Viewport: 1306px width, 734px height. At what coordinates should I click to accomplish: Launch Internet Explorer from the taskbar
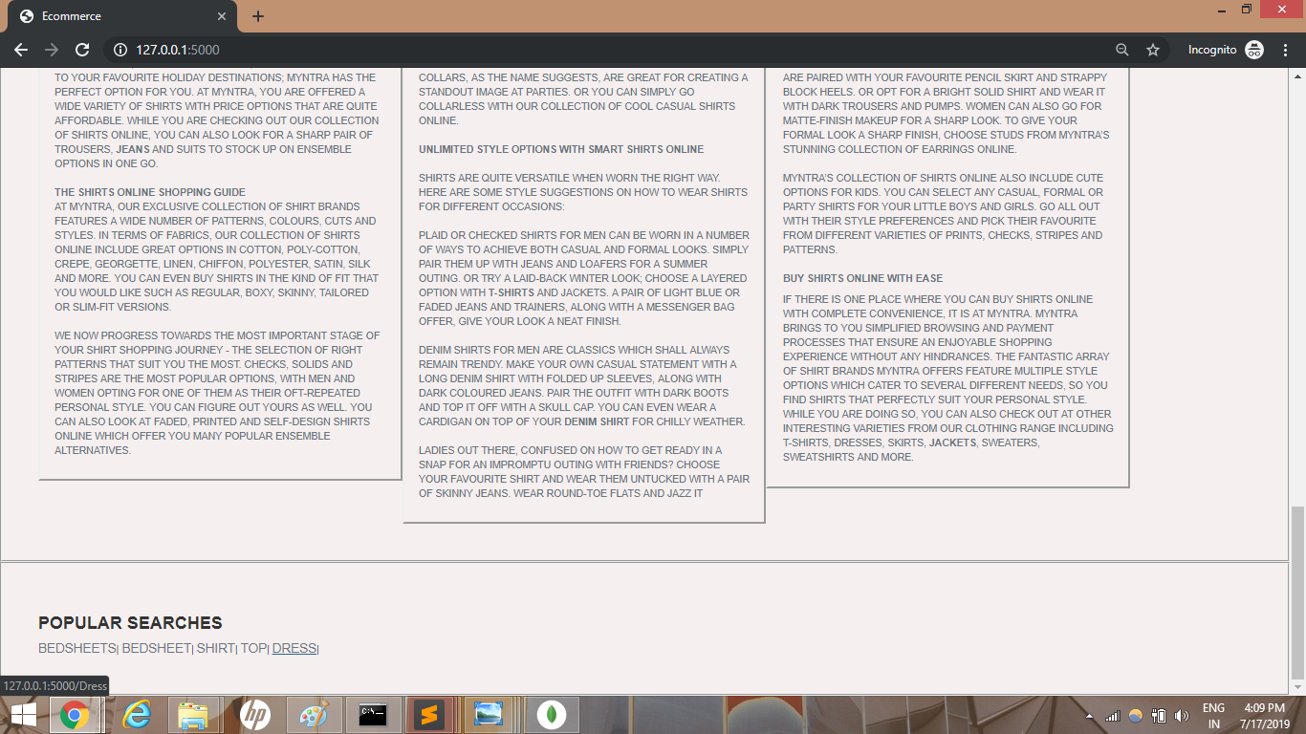click(139, 715)
